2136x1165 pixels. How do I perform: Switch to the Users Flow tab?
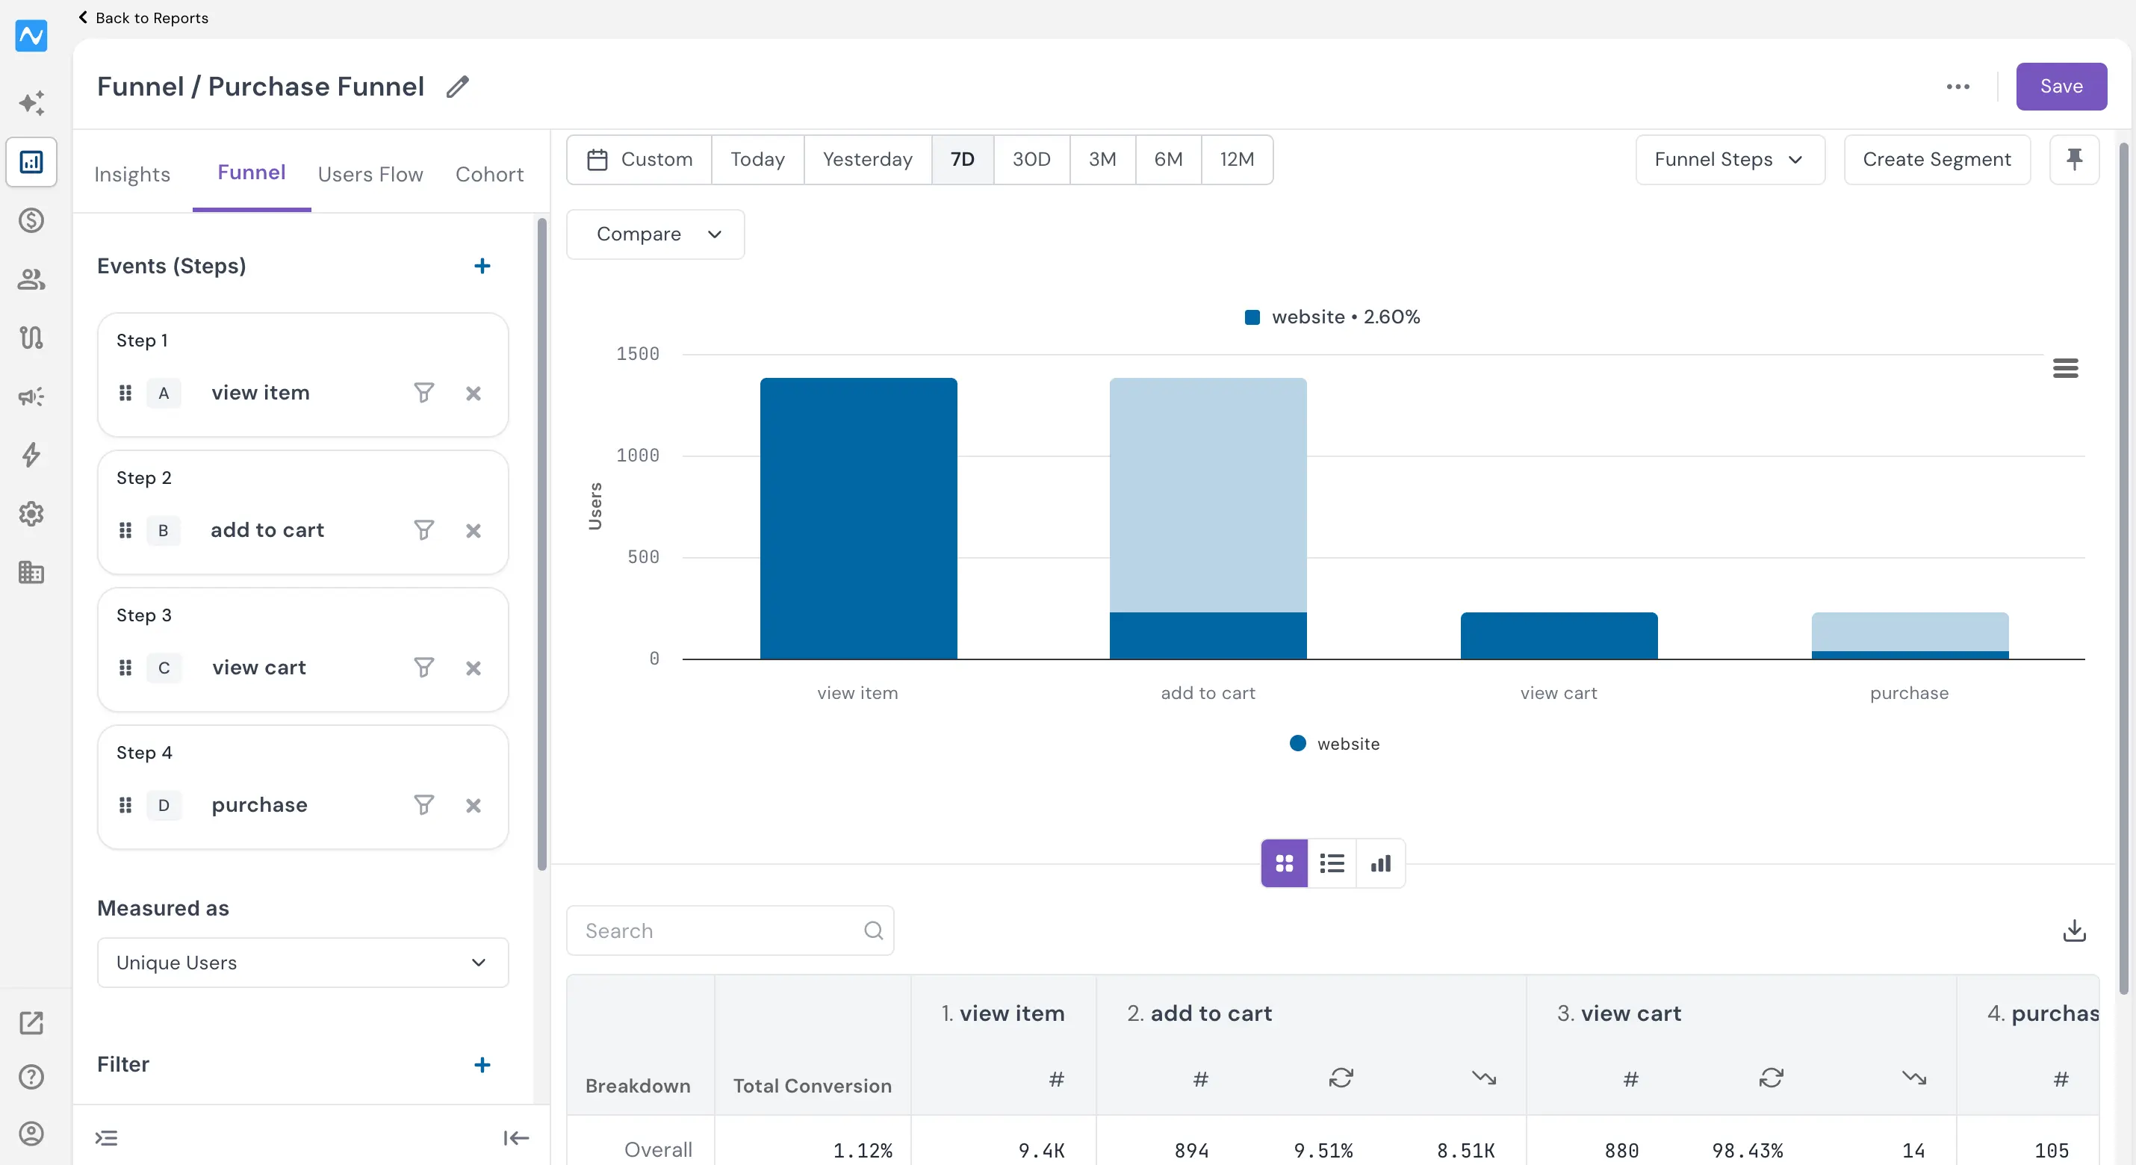(370, 174)
